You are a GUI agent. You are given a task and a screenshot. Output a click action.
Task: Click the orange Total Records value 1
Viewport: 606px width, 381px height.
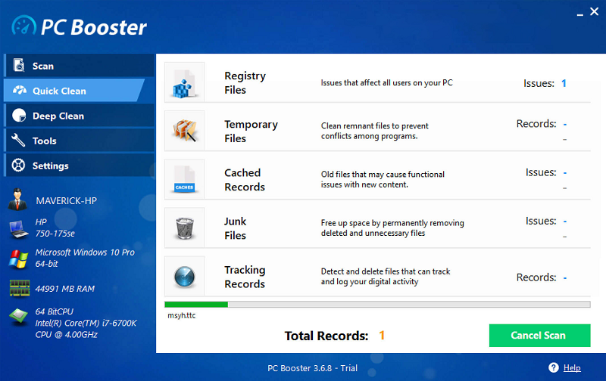[382, 335]
